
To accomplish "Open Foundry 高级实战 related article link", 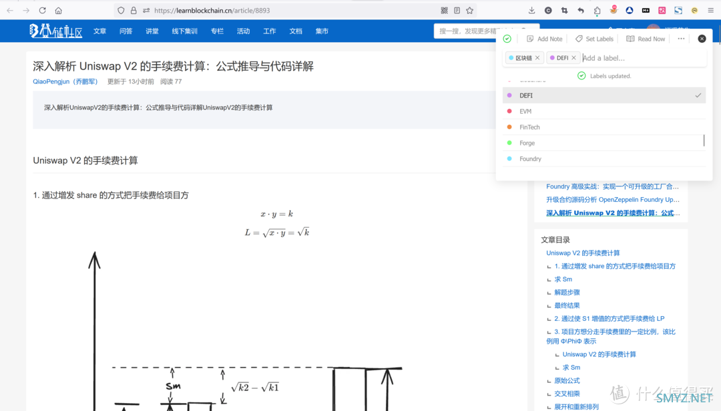I will coord(612,186).
